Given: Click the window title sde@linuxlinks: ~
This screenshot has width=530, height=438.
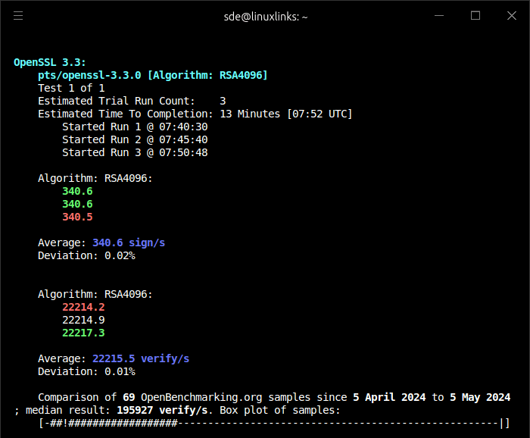Looking at the screenshot, I should click(266, 17).
